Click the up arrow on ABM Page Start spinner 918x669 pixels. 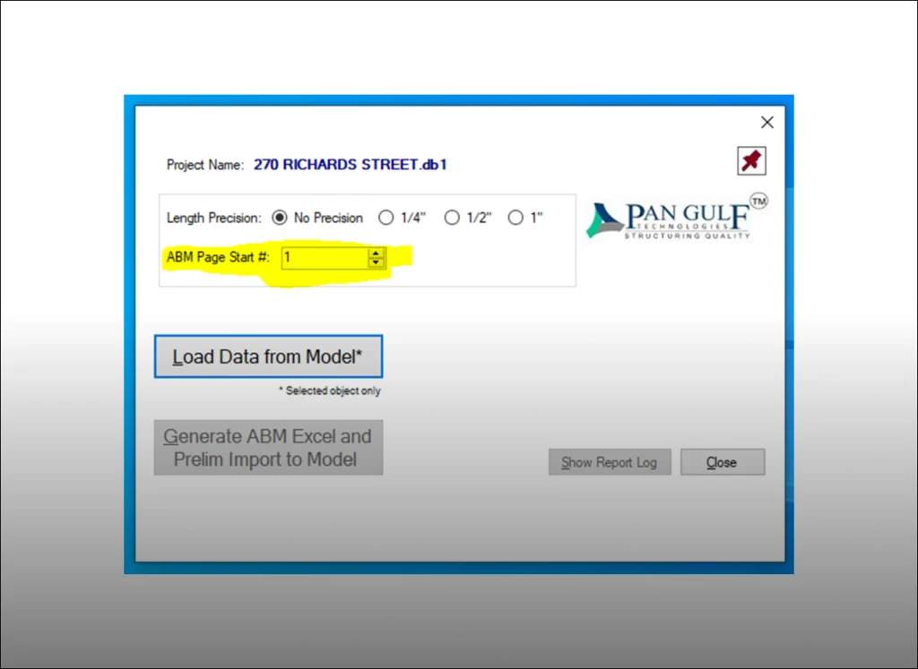point(376,253)
